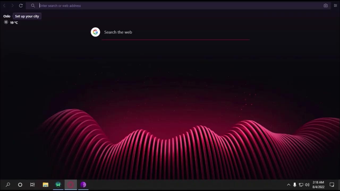
Task: Click the Set up your city tooltip
Action: point(27,16)
